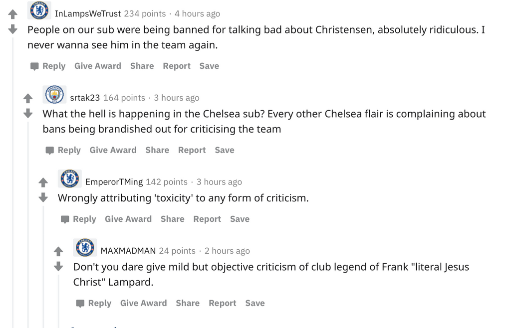Visit EmperorTMing's profile page
Screen dimensions: 511x328
[x=114, y=182]
